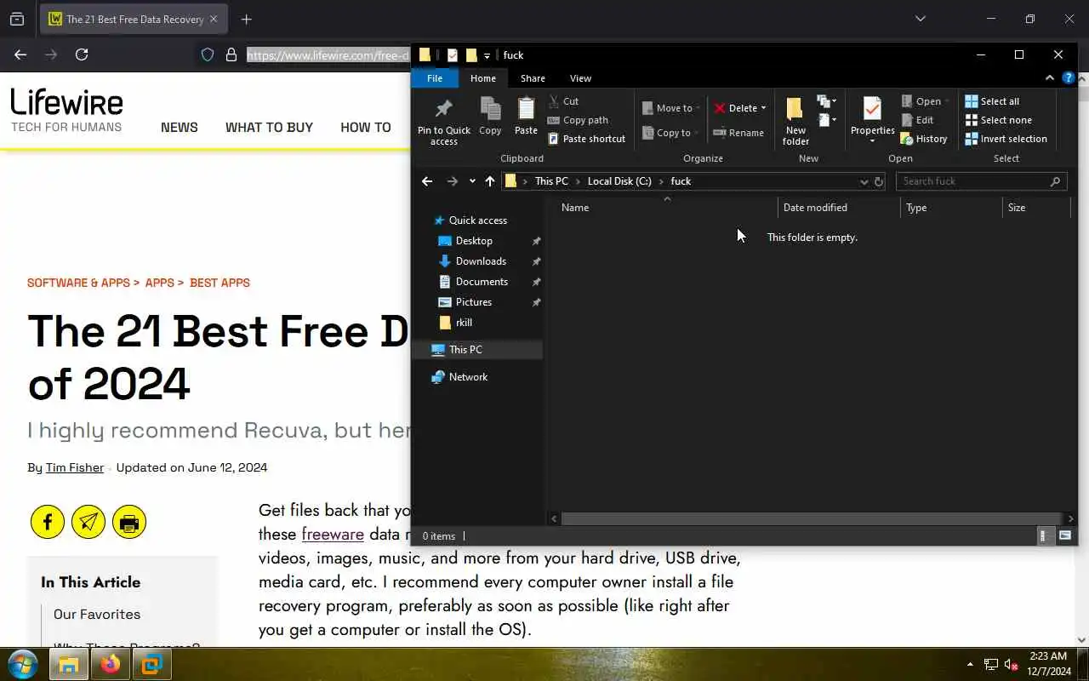
Task: Open author Tim Fisher's profile link
Action: (x=75, y=467)
